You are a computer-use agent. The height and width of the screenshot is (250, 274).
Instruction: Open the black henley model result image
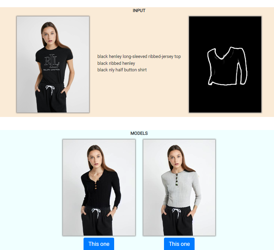click(99, 187)
